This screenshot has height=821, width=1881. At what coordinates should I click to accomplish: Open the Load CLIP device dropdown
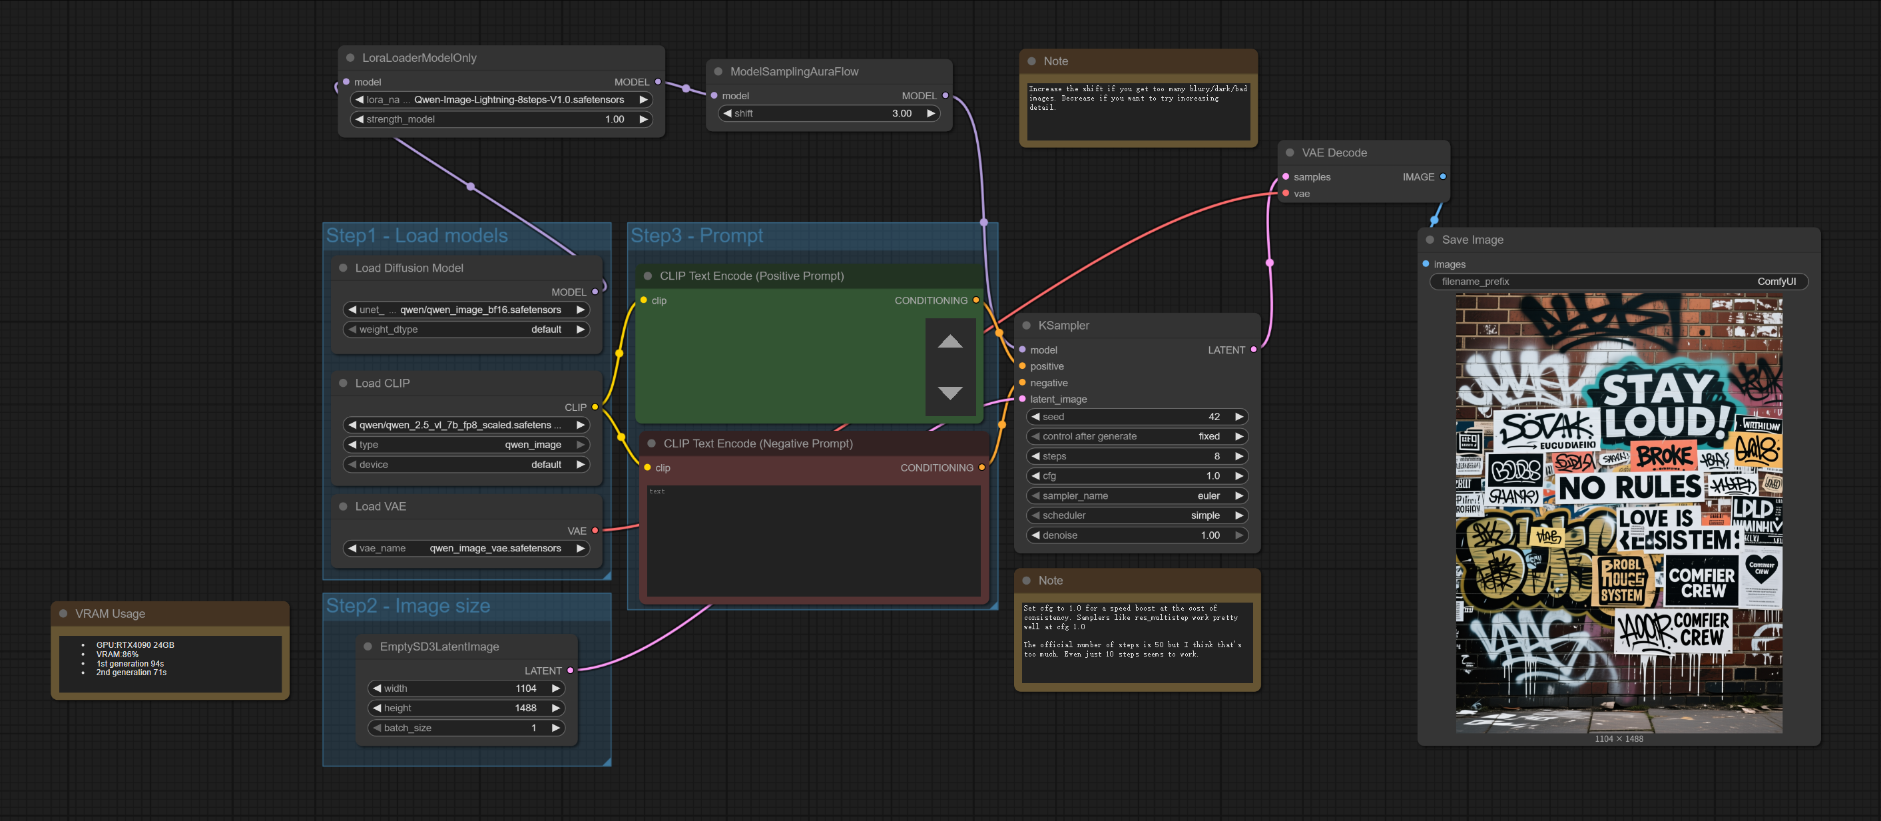pos(467,465)
